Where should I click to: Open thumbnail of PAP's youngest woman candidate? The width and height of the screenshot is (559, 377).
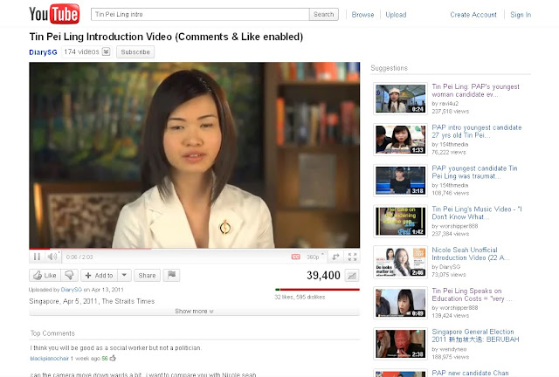400,99
